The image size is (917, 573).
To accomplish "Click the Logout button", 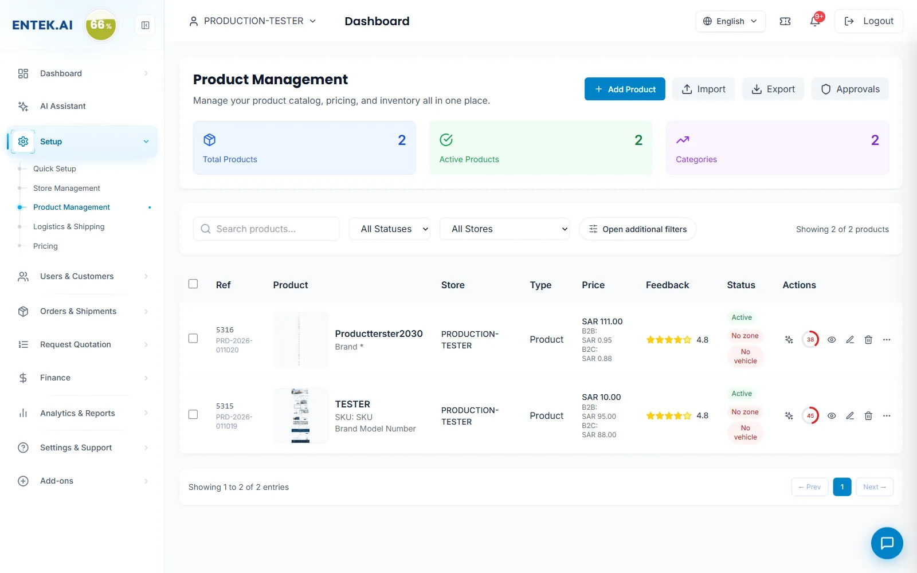I will pos(868,21).
